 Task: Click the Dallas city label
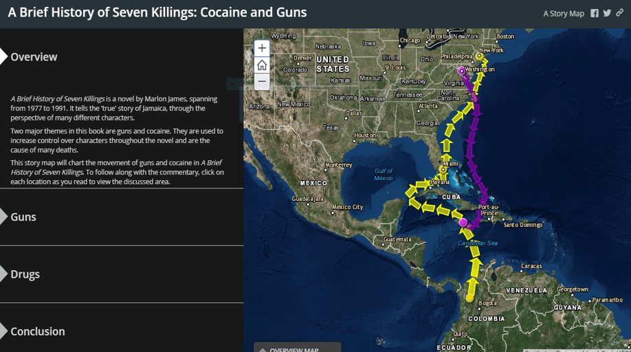tap(354, 113)
